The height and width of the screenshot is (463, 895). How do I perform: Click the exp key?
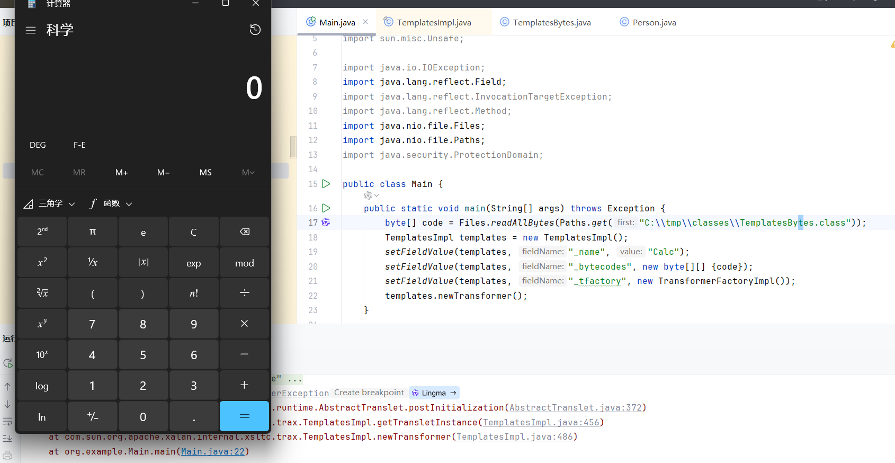(x=194, y=262)
